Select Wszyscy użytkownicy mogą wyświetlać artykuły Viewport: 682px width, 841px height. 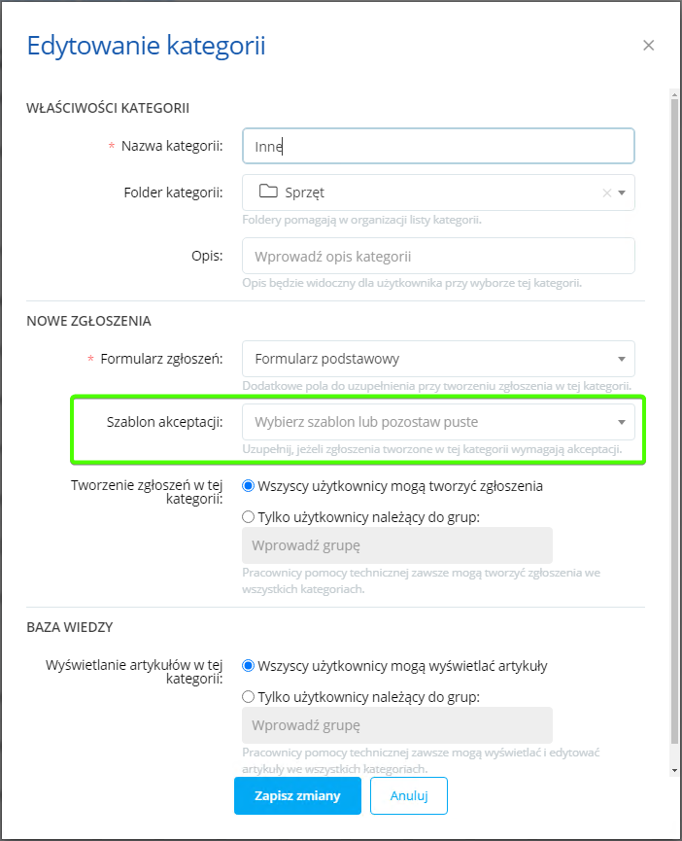tap(248, 666)
